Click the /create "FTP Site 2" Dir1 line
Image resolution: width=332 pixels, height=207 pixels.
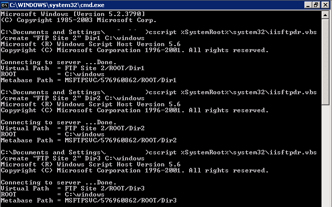click(x=73, y=39)
